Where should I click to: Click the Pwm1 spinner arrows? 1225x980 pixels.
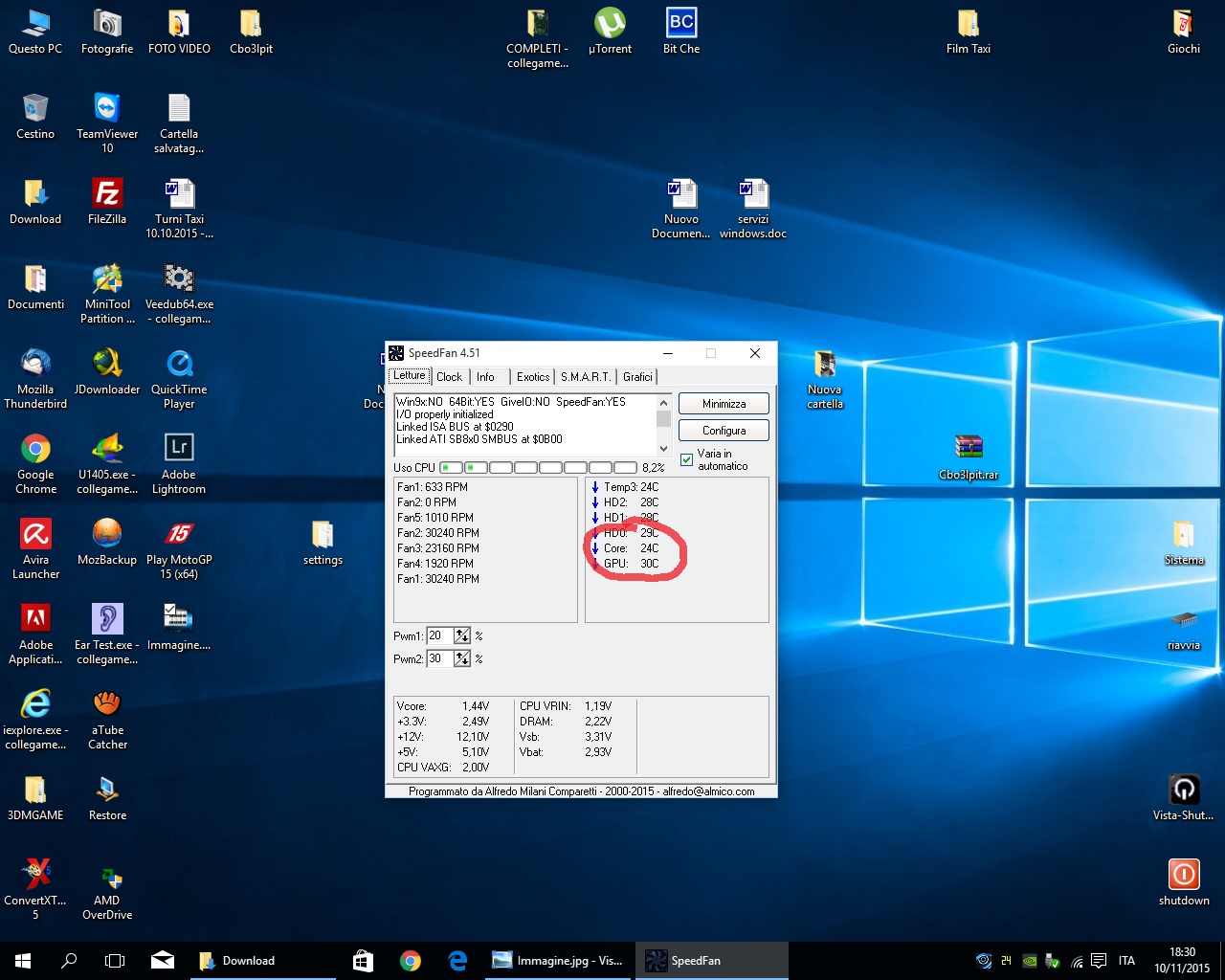tap(462, 635)
